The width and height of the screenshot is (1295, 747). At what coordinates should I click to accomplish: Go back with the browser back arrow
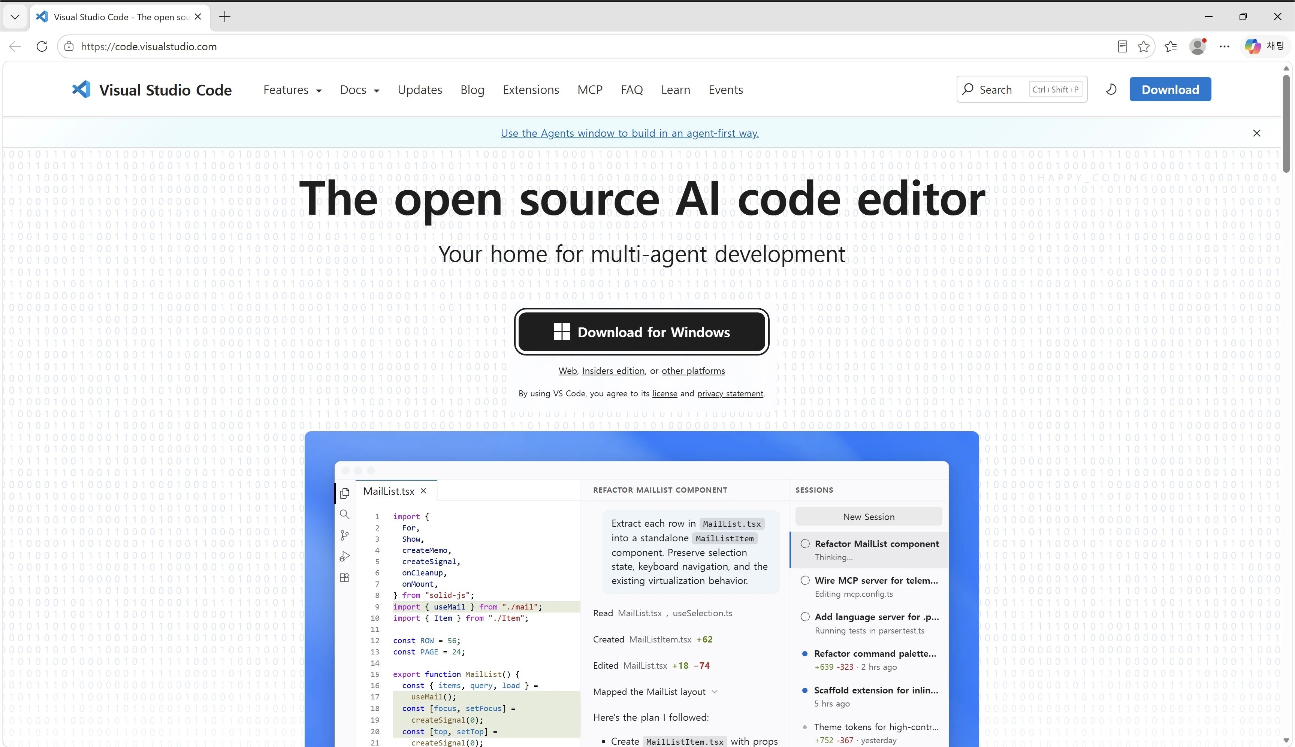pos(15,47)
